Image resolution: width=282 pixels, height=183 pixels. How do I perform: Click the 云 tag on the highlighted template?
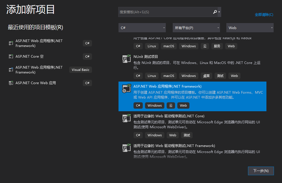pyautogui.click(x=171, y=105)
